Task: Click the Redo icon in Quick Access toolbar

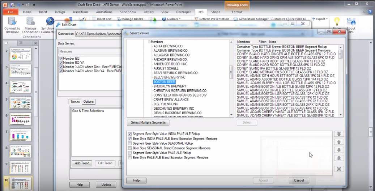Action: (28, 5)
